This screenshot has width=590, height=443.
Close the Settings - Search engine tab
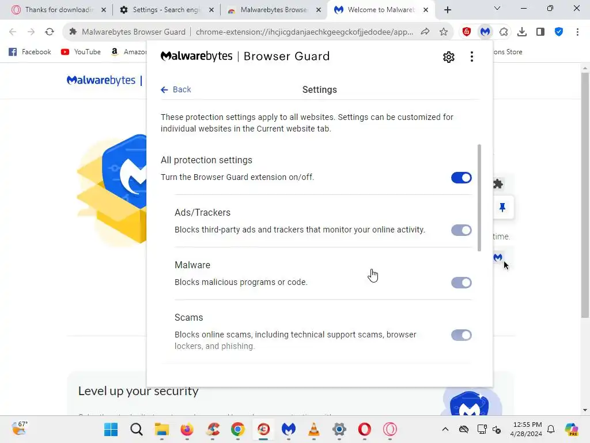[x=211, y=10]
